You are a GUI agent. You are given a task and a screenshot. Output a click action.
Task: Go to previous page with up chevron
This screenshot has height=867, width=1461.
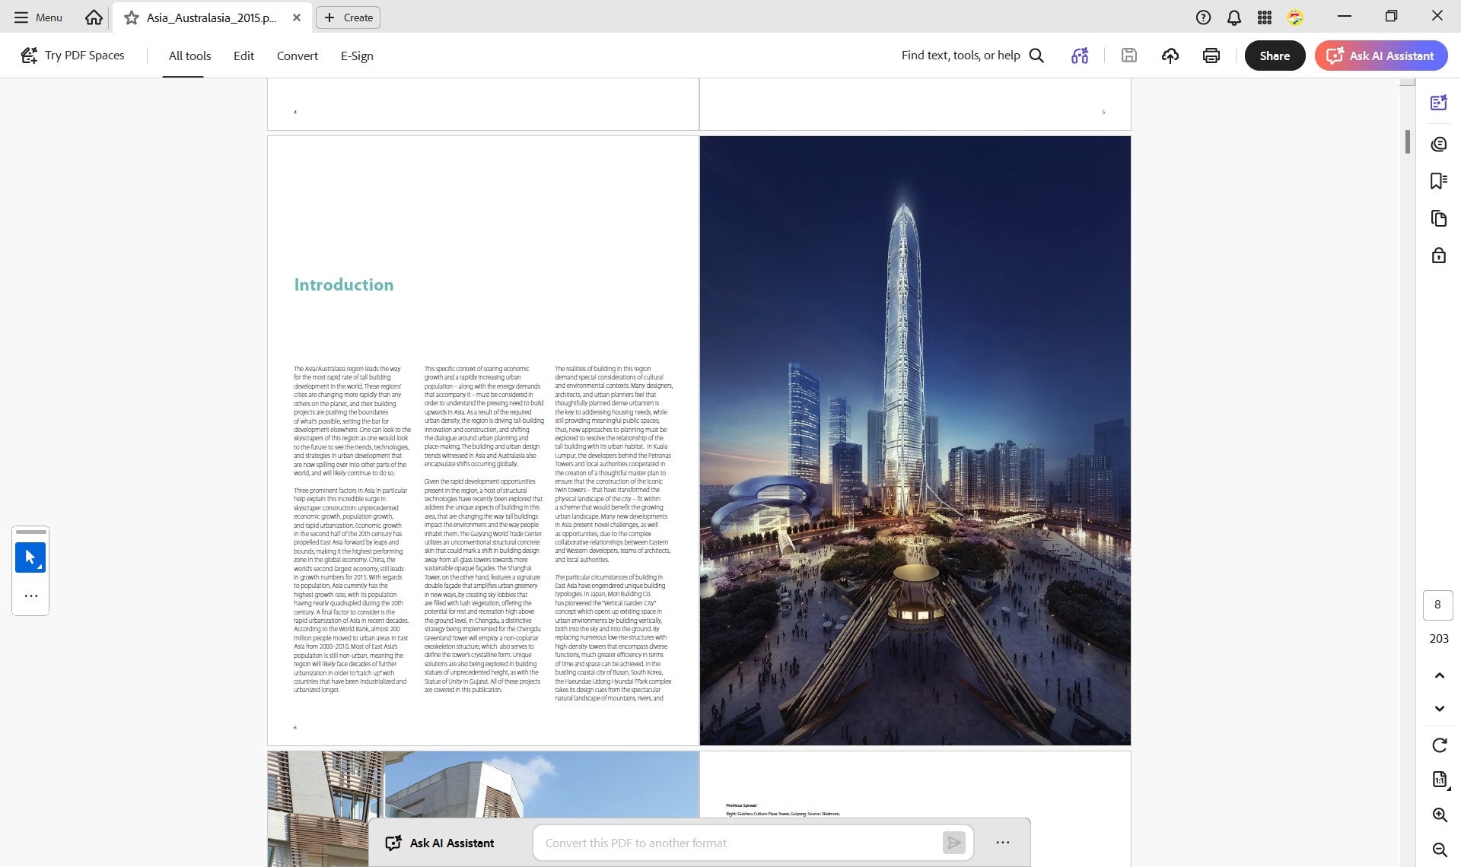click(x=1439, y=675)
